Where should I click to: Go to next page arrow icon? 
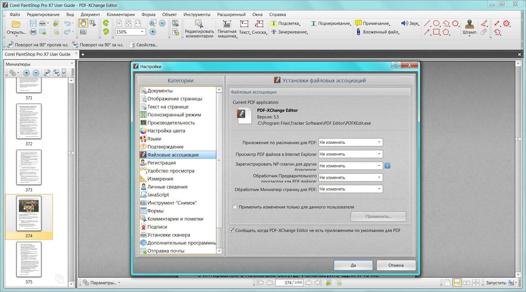[309, 283]
